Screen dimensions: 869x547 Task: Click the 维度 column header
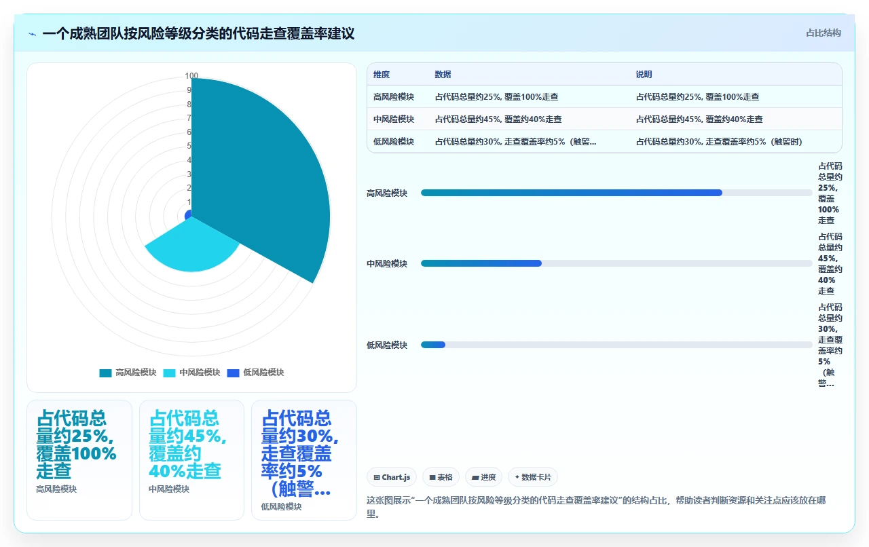[x=382, y=75]
